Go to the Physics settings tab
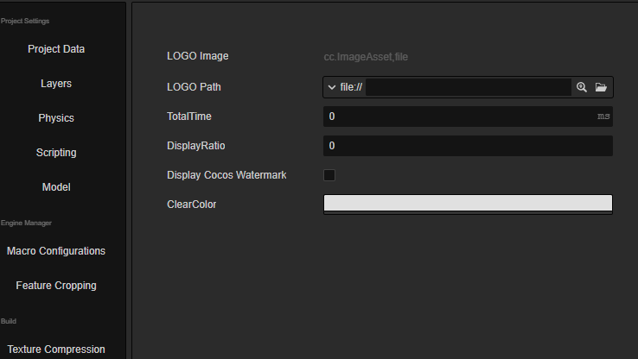 pos(56,118)
